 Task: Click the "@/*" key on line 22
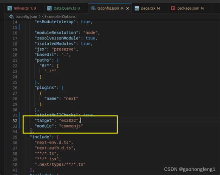point(45,65)
